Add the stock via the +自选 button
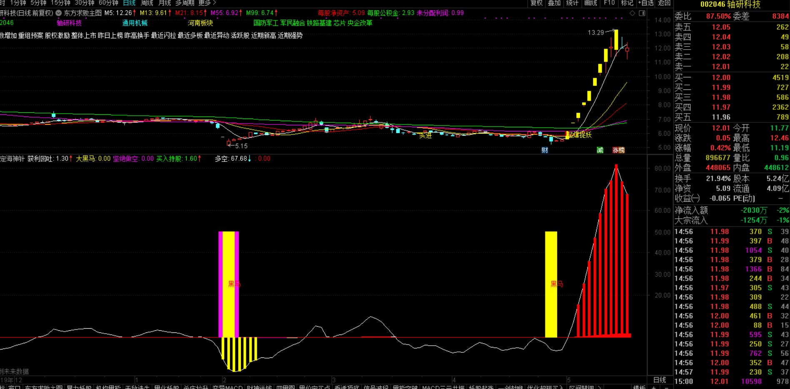This screenshot has height=389, width=790. (x=646, y=3)
